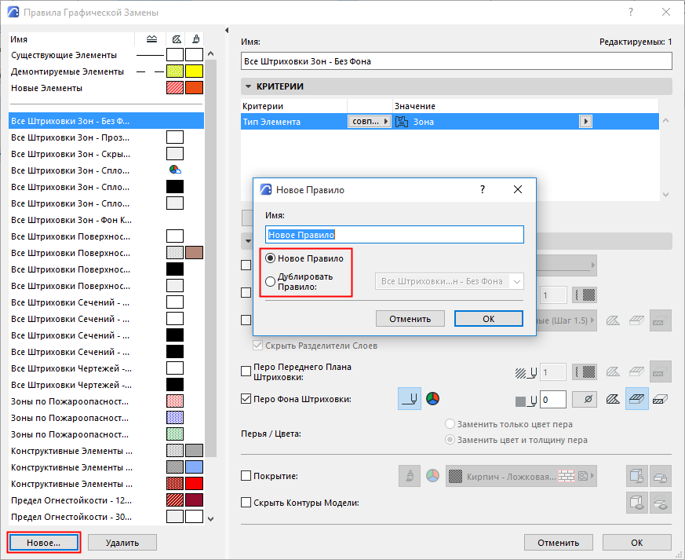This screenshot has height=560, width=685.
Task: Click background pen number field showing 0
Action: click(x=552, y=399)
